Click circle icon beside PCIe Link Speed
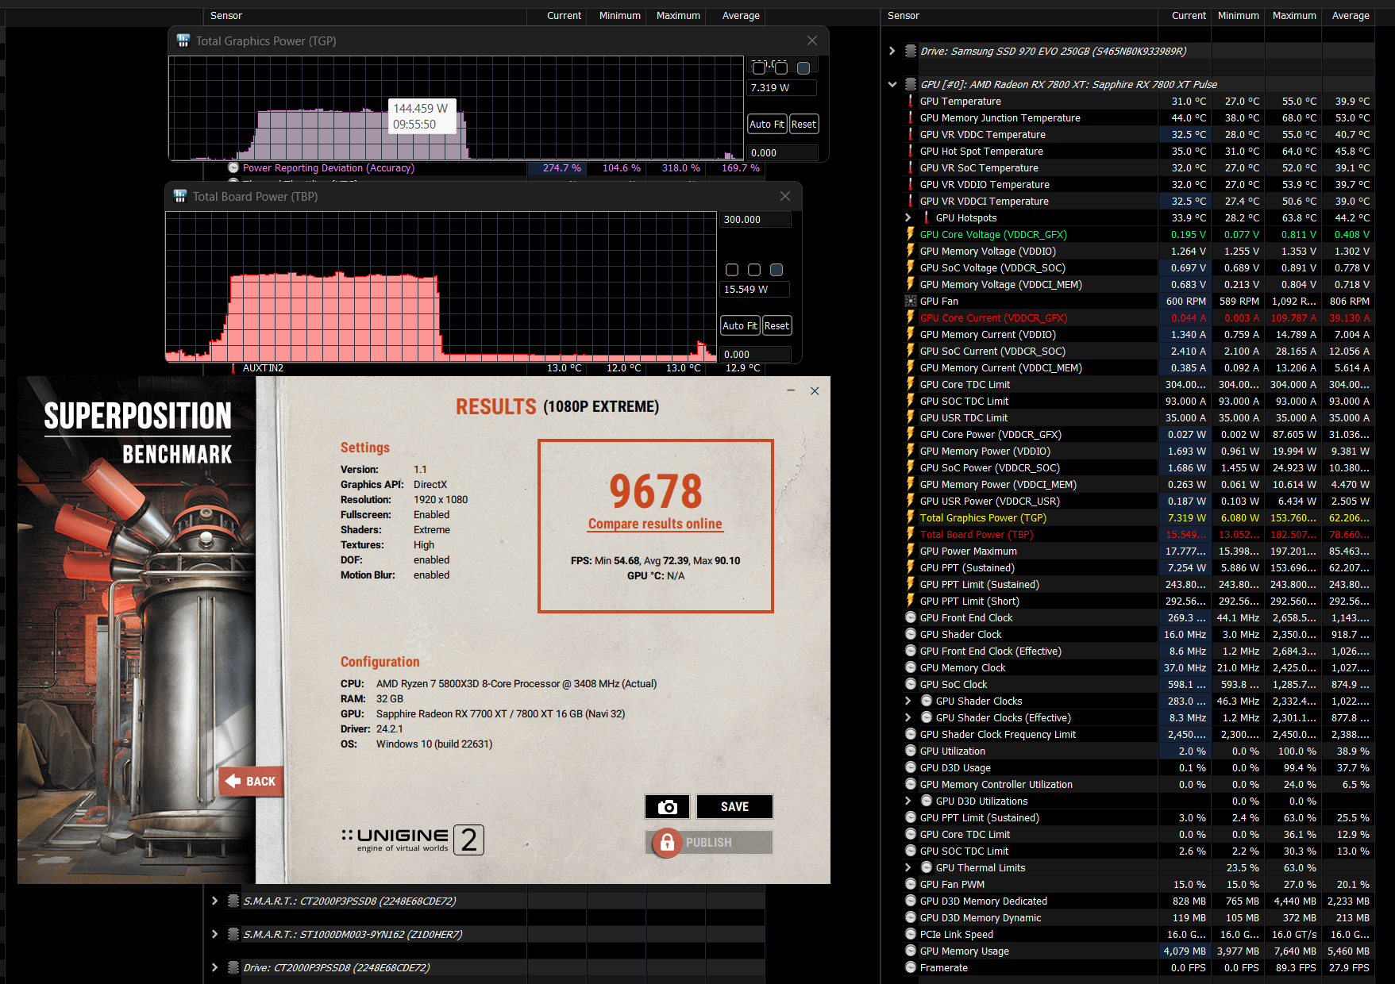 point(911,934)
